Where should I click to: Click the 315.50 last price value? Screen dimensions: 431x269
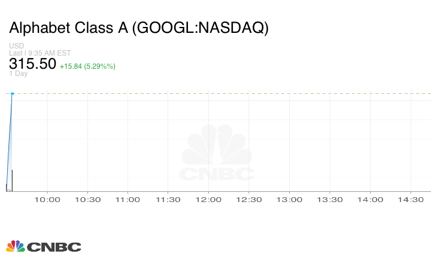click(x=32, y=64)
